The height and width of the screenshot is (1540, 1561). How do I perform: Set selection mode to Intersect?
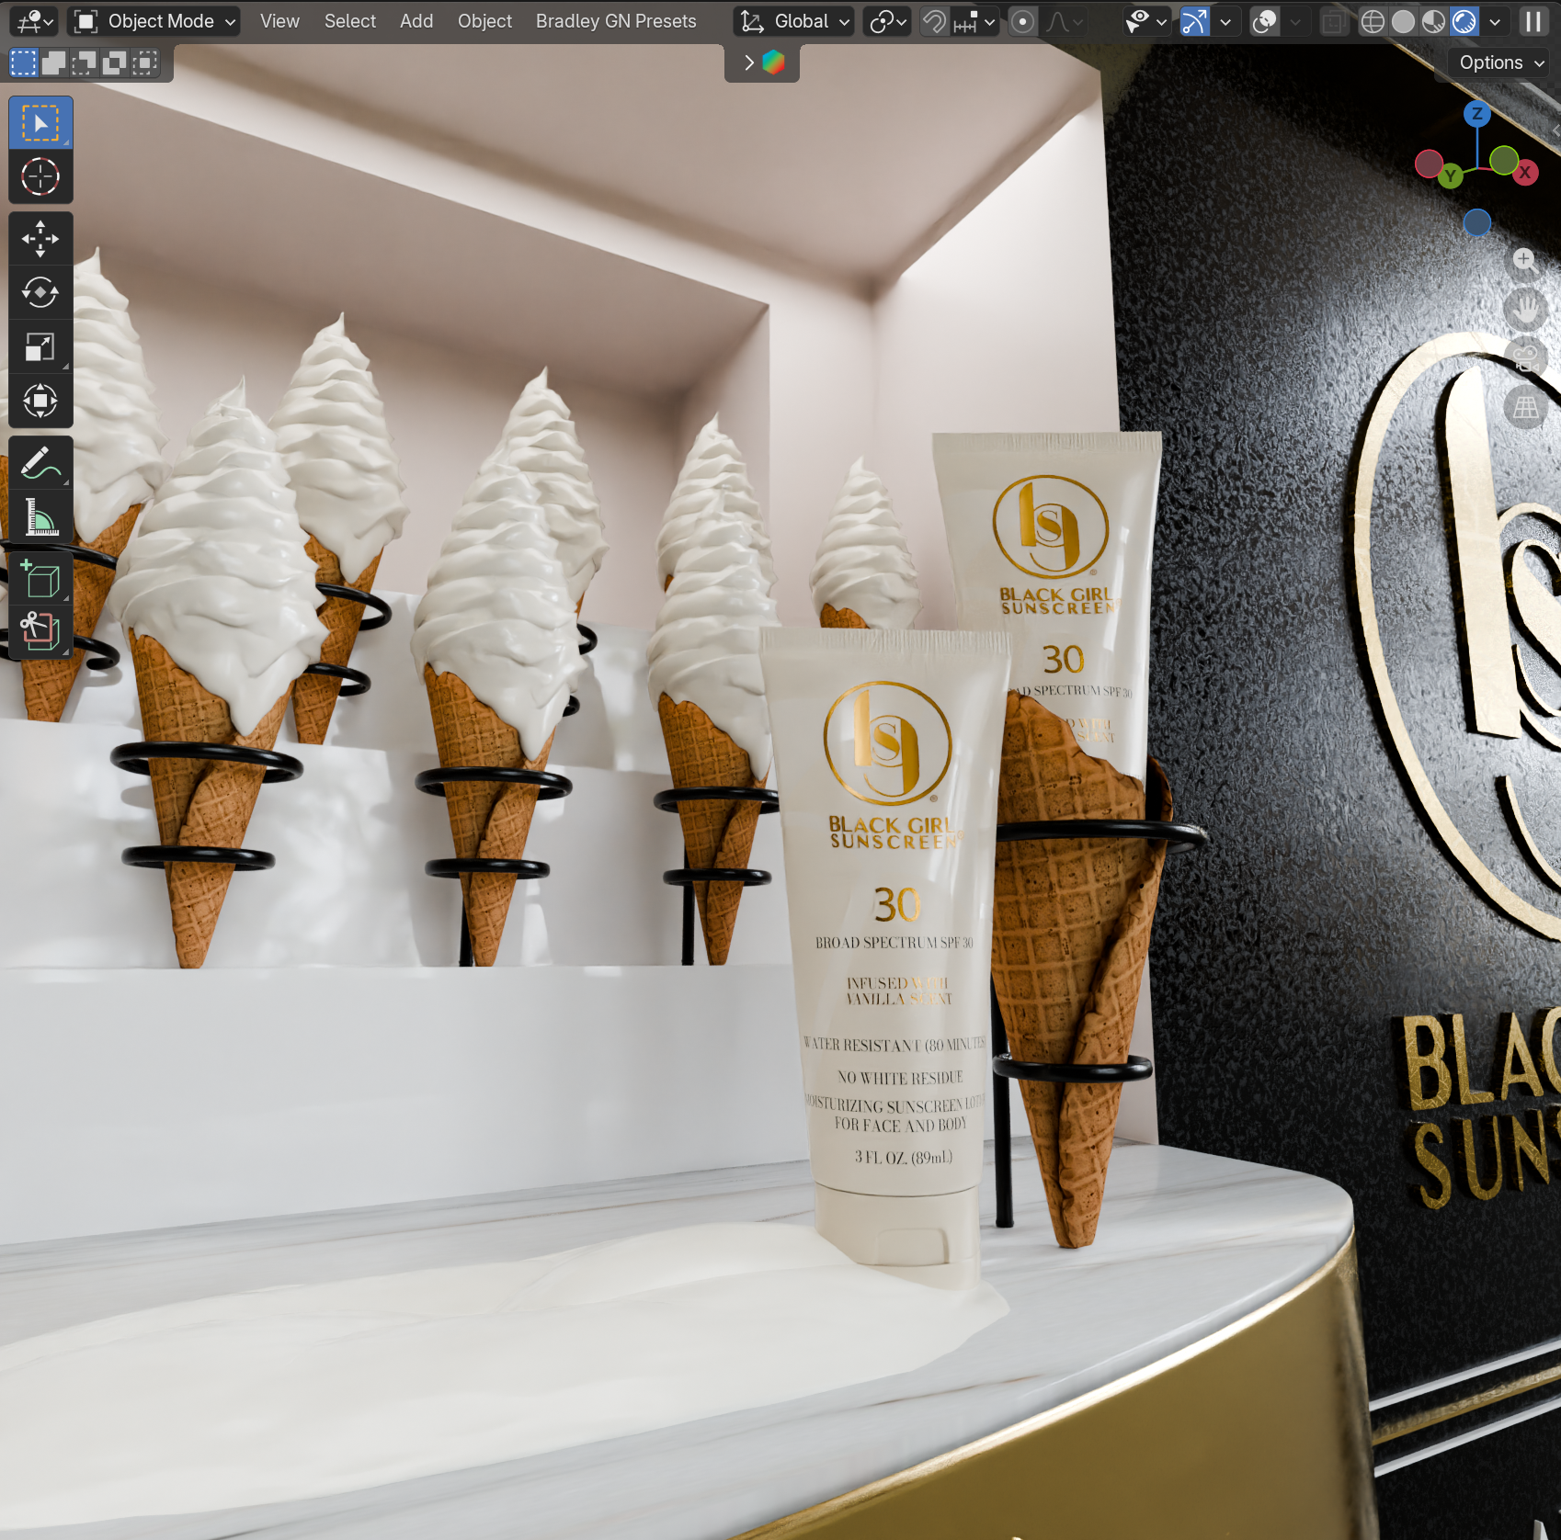[x=145, y=62]
